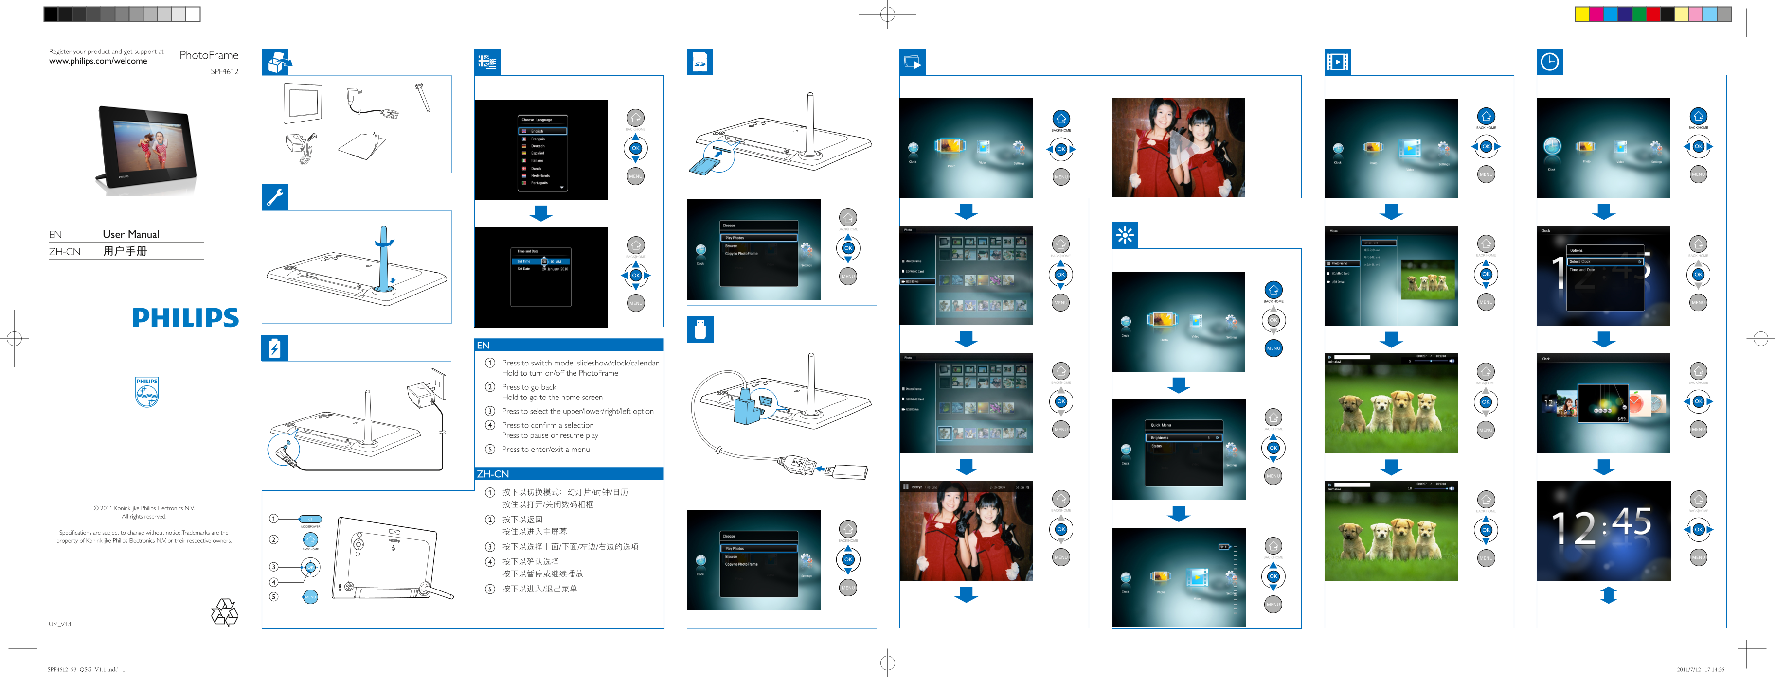The image size is (1775, 677).
Task: Click the 'ZH-CN' section header bar
Action: (x=569, y=474)
